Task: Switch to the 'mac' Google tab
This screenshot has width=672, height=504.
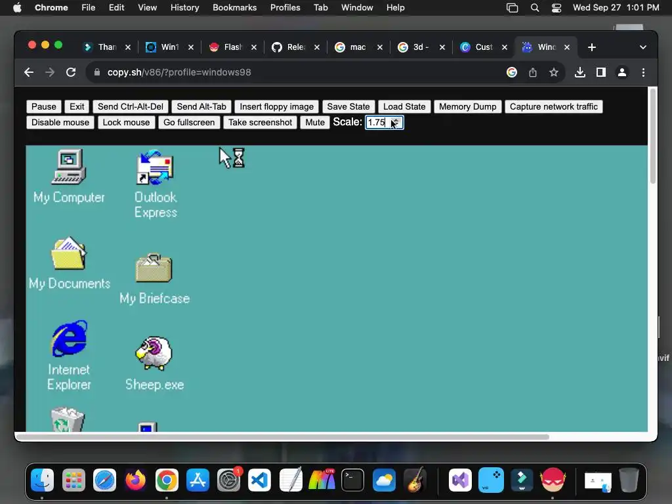Action: point(358,47)
